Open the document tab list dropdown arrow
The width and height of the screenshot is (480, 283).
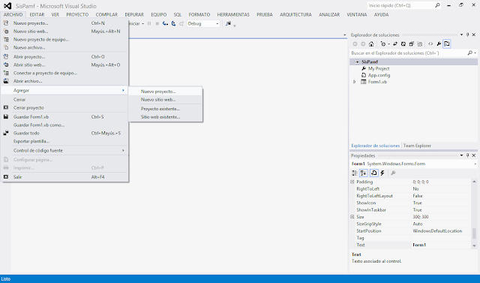(345, 35)
